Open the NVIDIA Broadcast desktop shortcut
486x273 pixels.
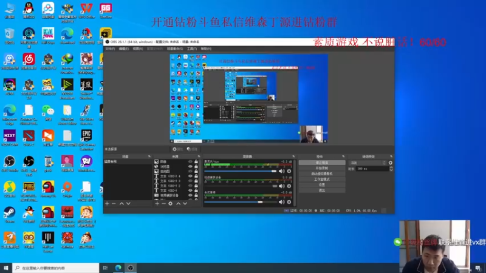[67, 89]
